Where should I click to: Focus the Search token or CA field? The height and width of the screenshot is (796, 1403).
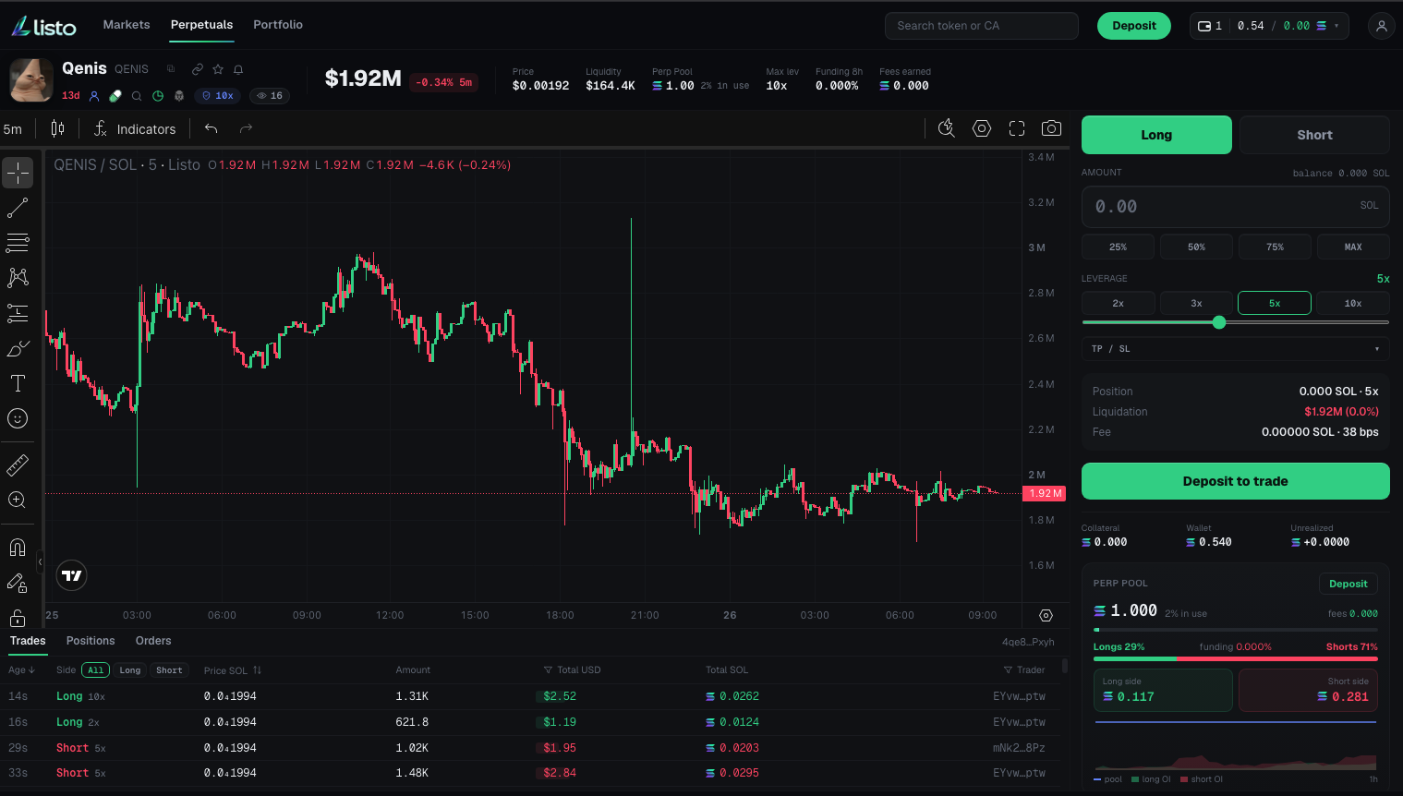[x=982, y=26]
